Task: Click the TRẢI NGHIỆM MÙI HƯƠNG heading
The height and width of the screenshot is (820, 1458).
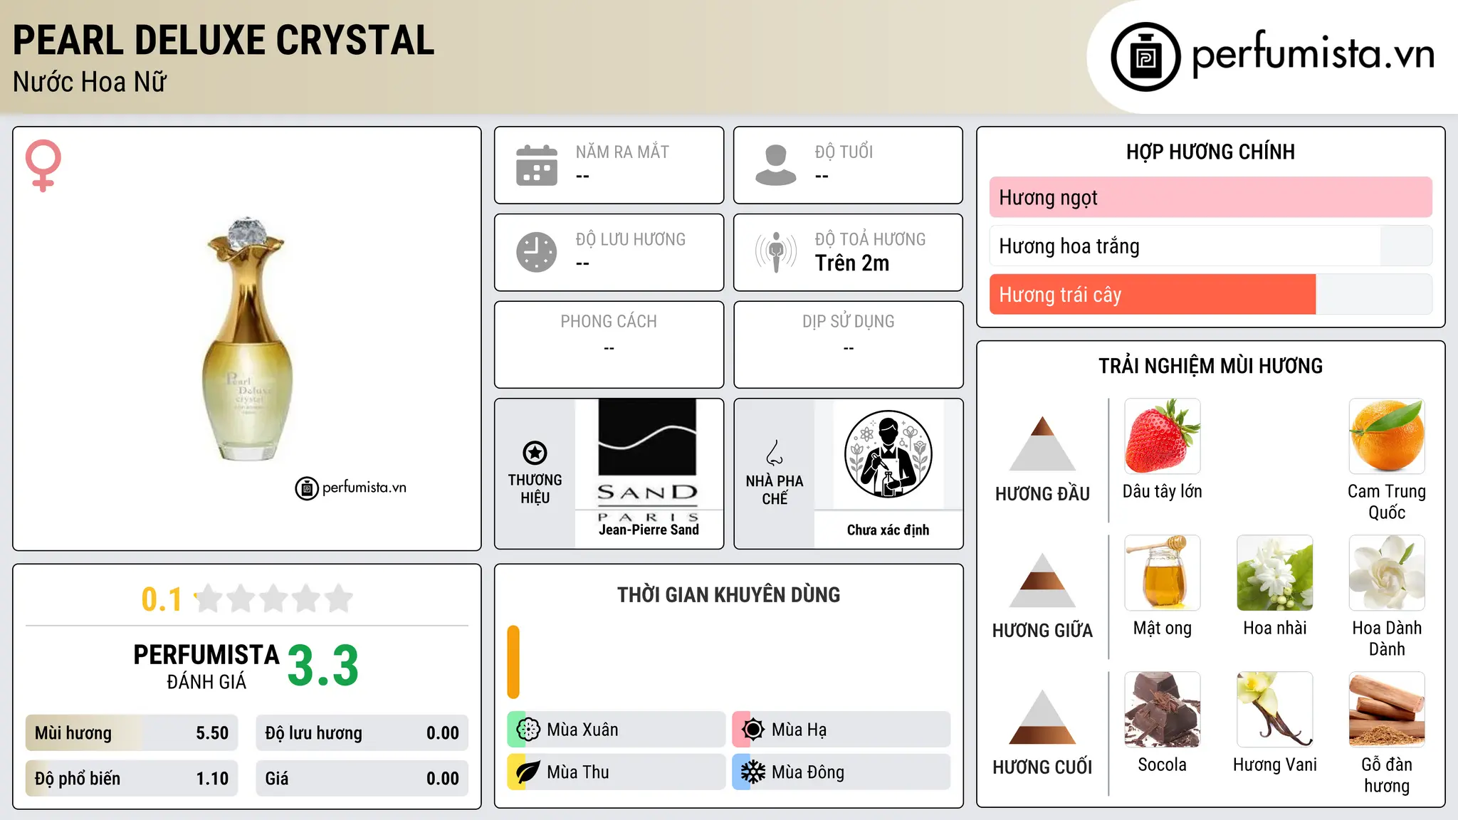Action: (x=1210, y=367)
